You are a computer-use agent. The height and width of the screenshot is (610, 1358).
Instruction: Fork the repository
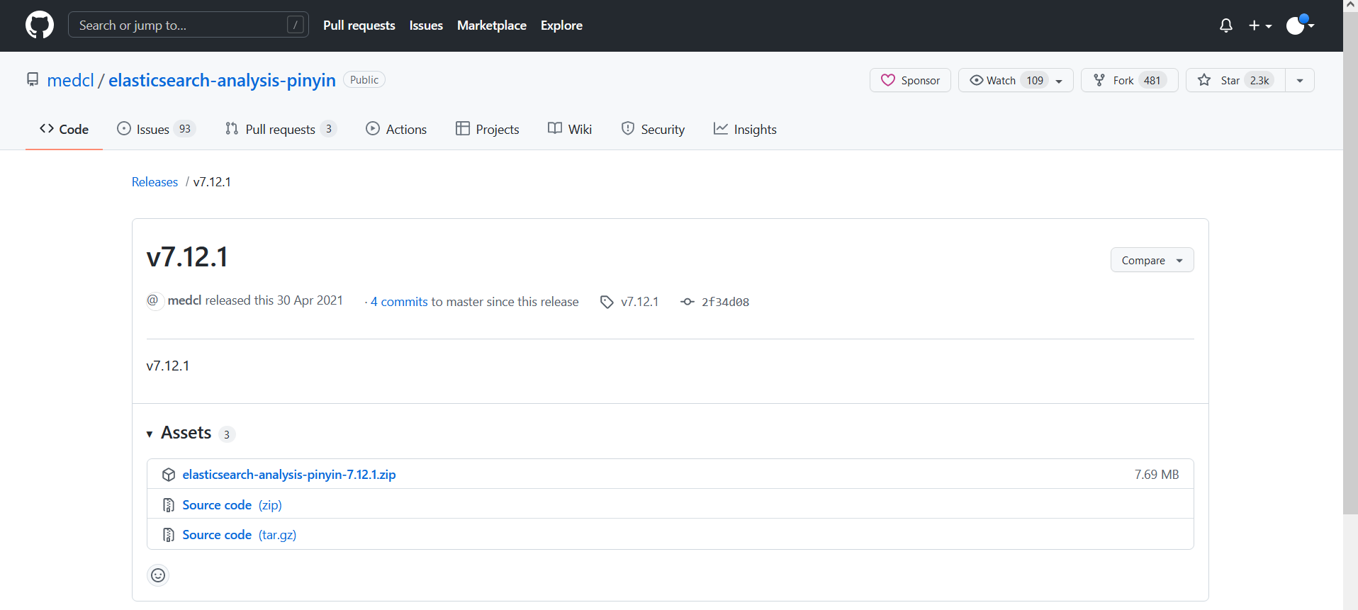coord(1129,80)
